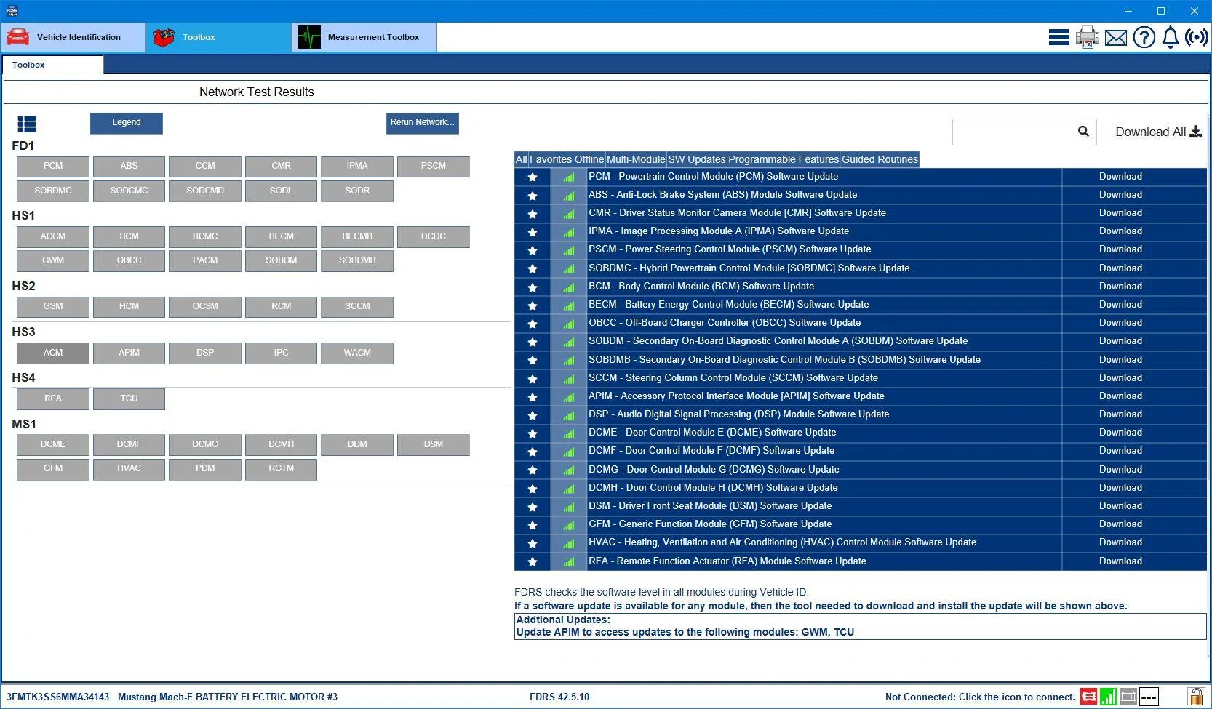Image resolution: width=1212 pixels, height=709 pixels.
Task: Download the SOBDMC Software Update
Action: pyautogui.click(x=1120, y=268)
